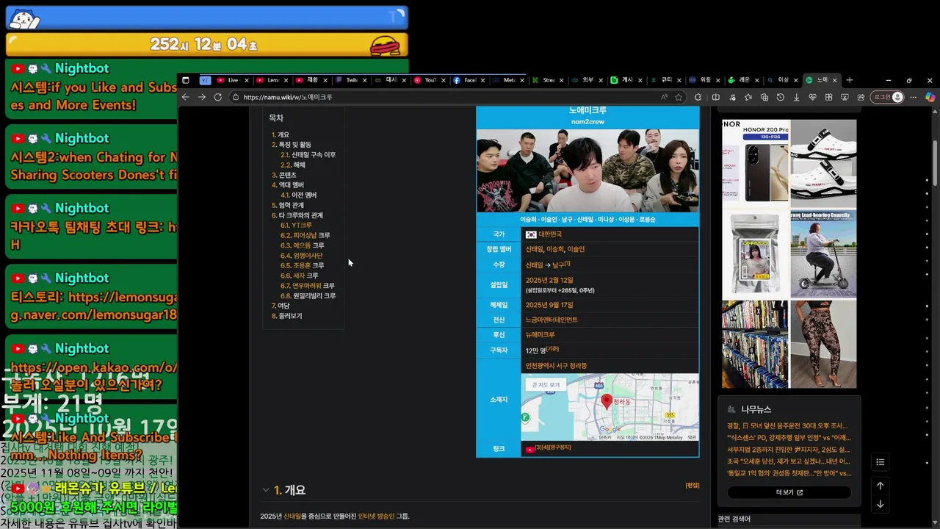Click the electric scooter ad image
This screenshot has width=940, height=529.
pyautogui.click(x=823, y=254)
